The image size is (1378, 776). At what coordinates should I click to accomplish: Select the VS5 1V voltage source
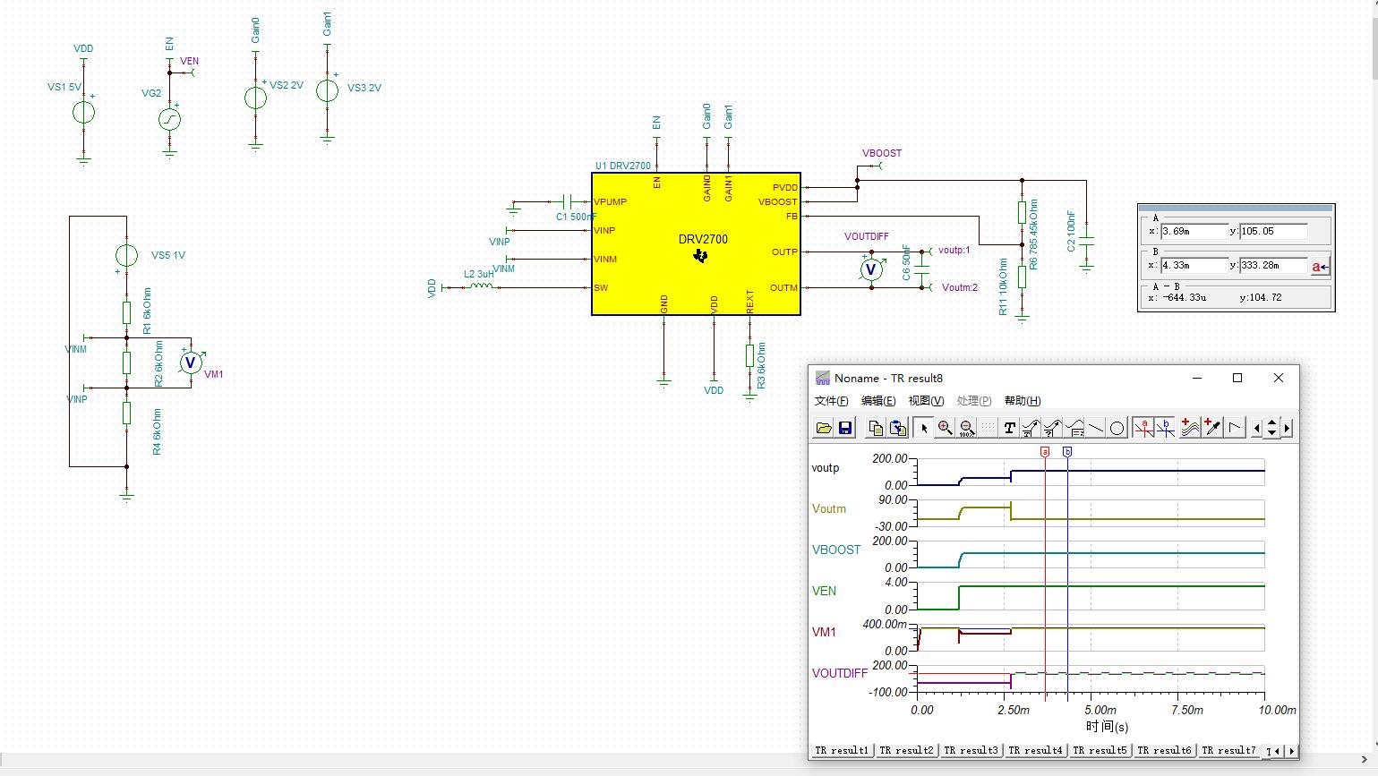click(126, 255)
